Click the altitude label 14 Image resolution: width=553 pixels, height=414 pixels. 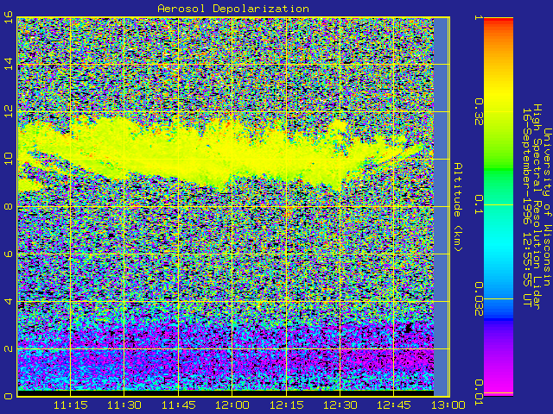9,64
